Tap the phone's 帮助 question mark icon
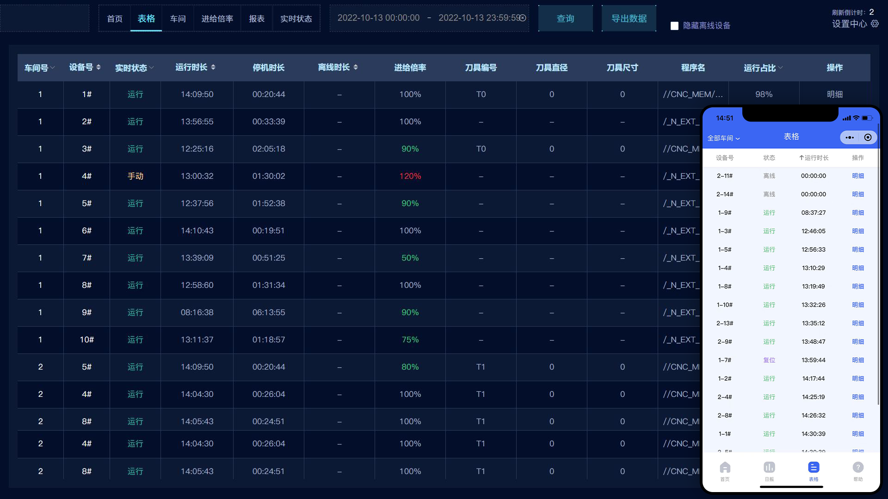The width and height of the screenshot is (888, 499). click(858, 467)
